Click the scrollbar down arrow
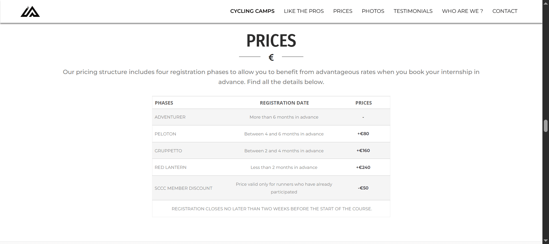Viewport: 549px width, 244px height. coord(546,241)
